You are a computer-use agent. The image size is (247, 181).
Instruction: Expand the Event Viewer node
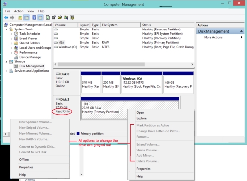click(11, 39)
